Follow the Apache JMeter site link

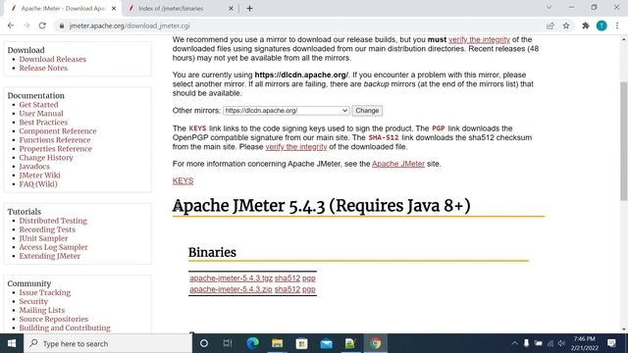point(398,164)
